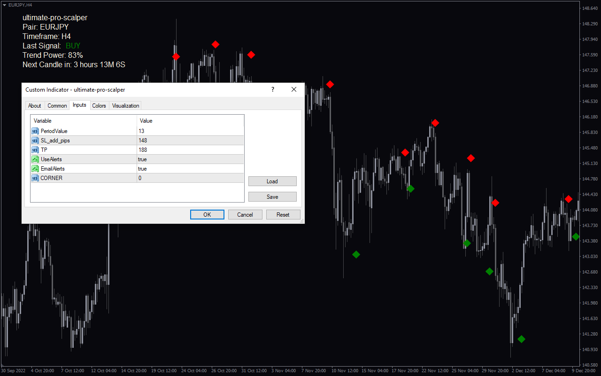
Task: Toggle the UseAlerts true value
Action: [190, 159]
